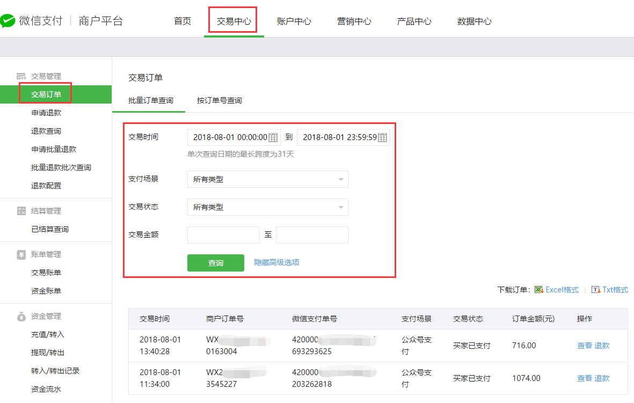Open the 数据中心 top menu
Viewport: 634px width, 403px height.
(x=474, y=21)
